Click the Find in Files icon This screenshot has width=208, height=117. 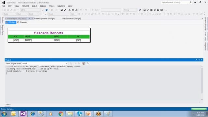(140, 10)
